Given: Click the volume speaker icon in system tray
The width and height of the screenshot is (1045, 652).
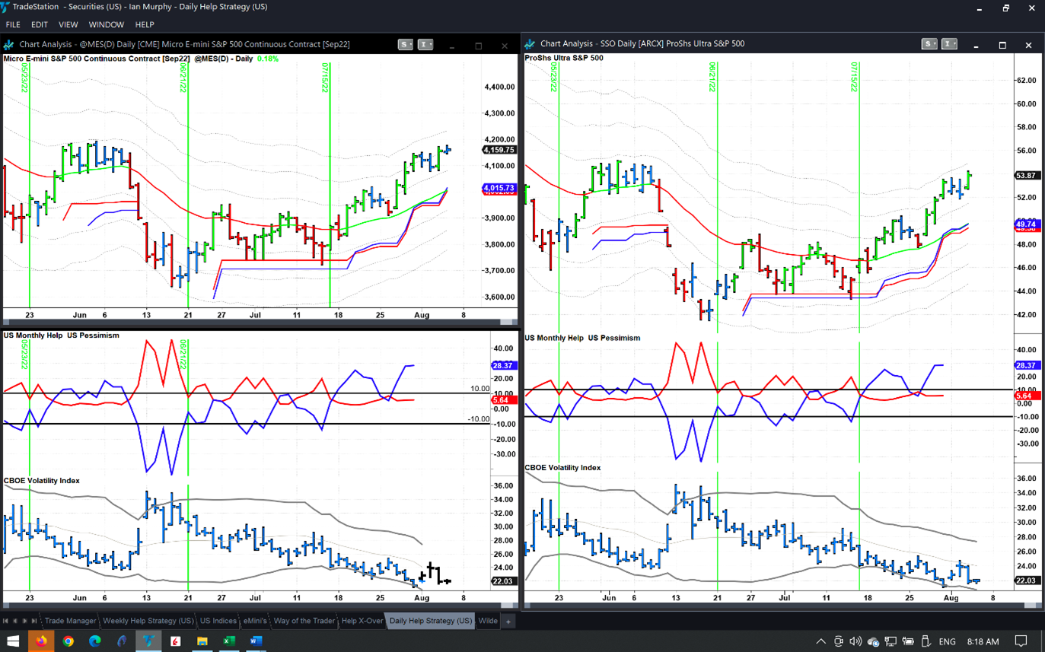Looking at the screenshot, I should (x=855, y=641).
